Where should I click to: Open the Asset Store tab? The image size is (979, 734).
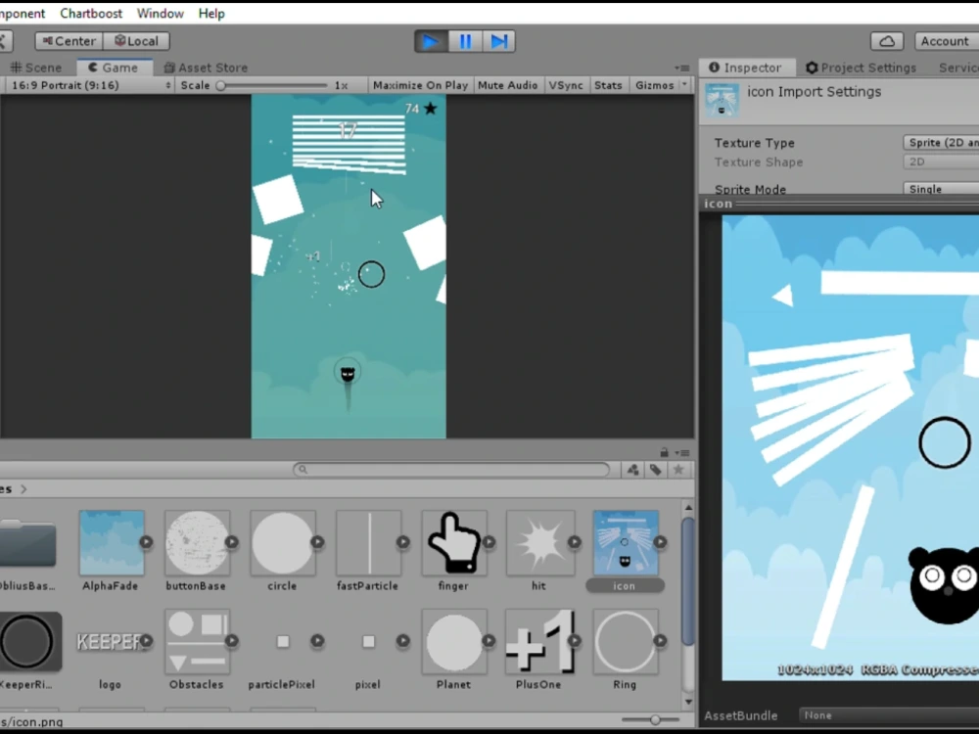[x=206, y=68]
